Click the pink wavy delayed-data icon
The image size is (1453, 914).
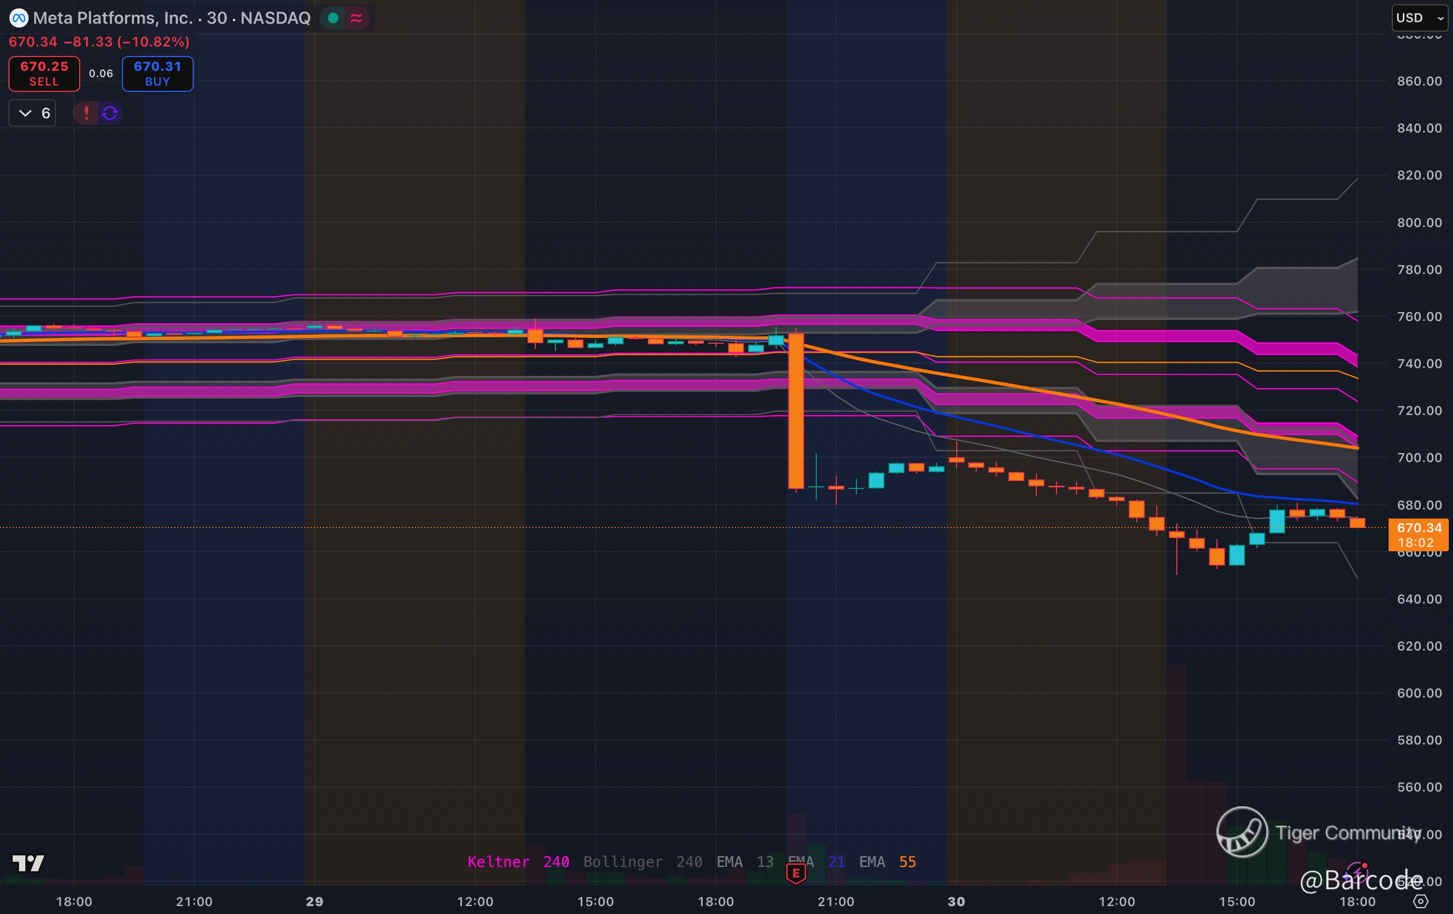pos(356,18)
